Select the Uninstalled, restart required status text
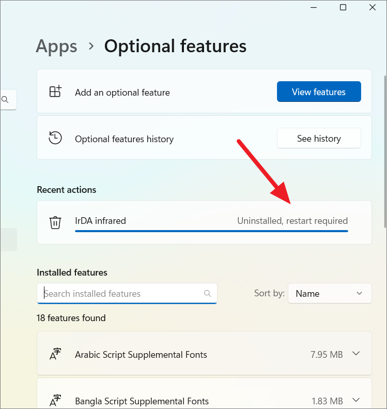This screenshot has width=387, height=409. pos(292,221)
